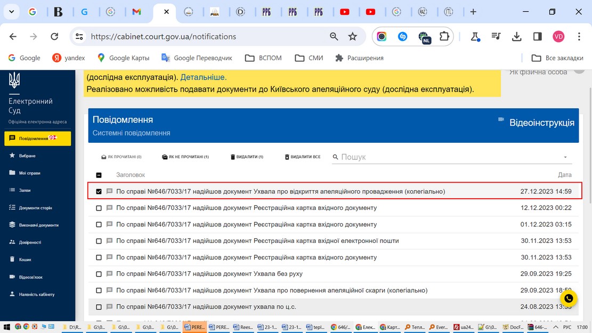
Task: Sort by the Дата column header
Action: [565, 175]
